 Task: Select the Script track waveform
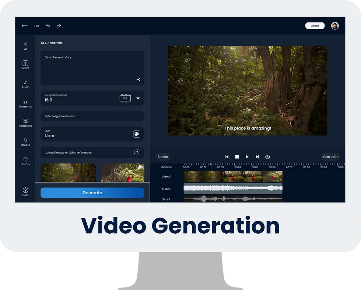pos(233,198)
